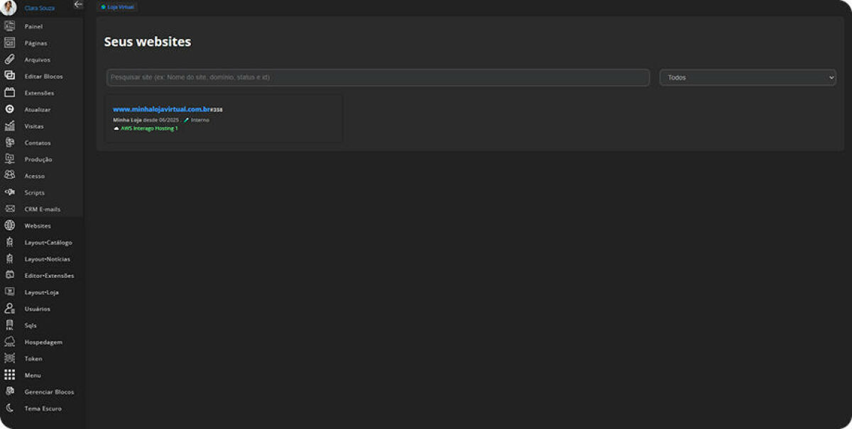Click the Painel dashboard icon

coord(10,26)
